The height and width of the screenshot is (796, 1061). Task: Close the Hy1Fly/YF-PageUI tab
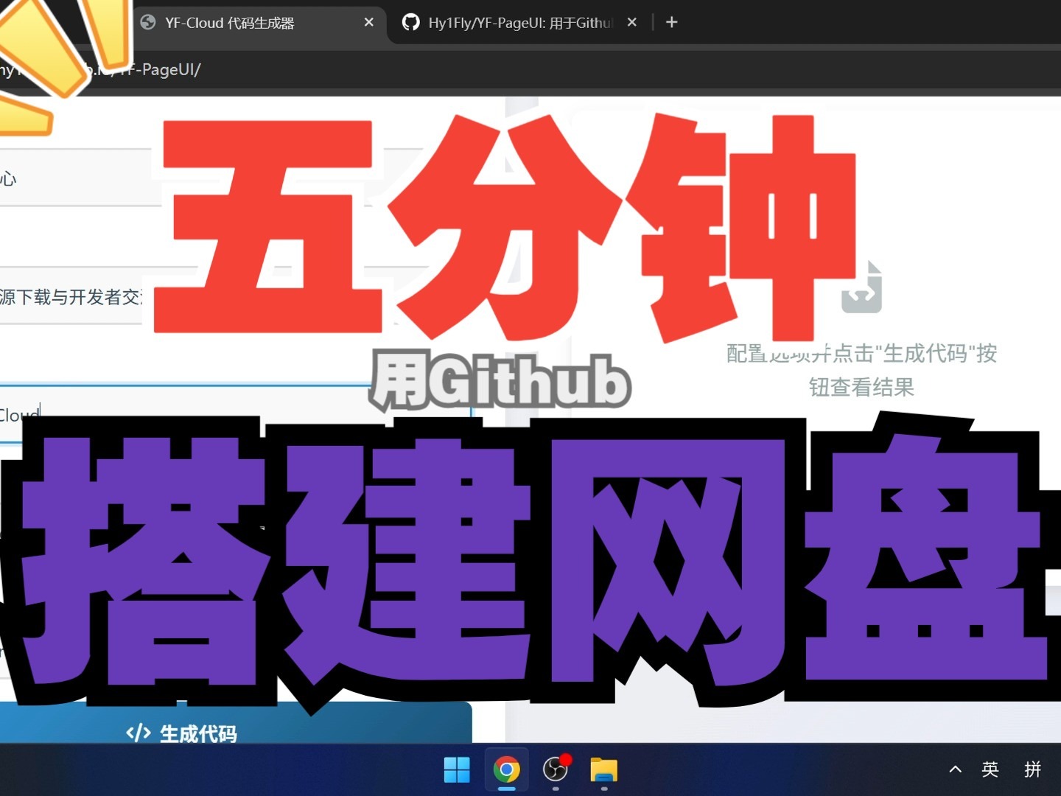tap(632, 22)
